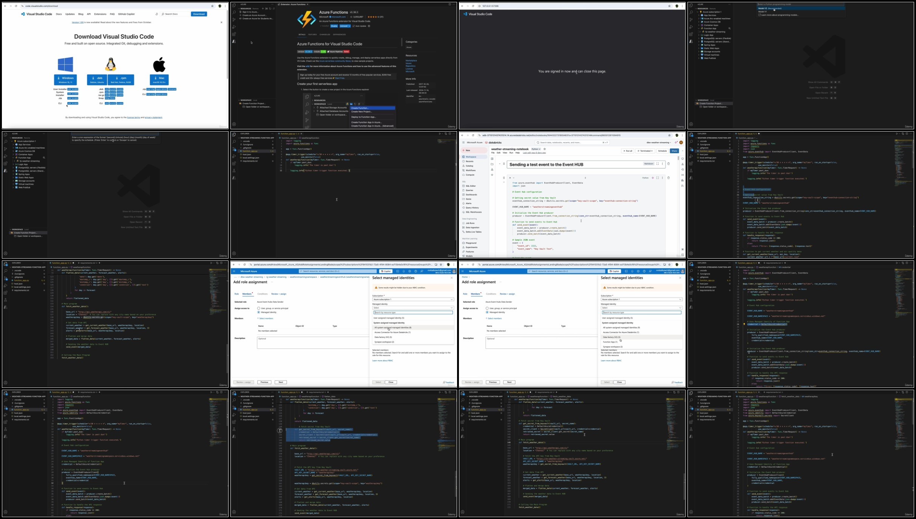Click the Databricks search data field
The height and width of the screenshot is (519, 916).
[x=572, y=143]
